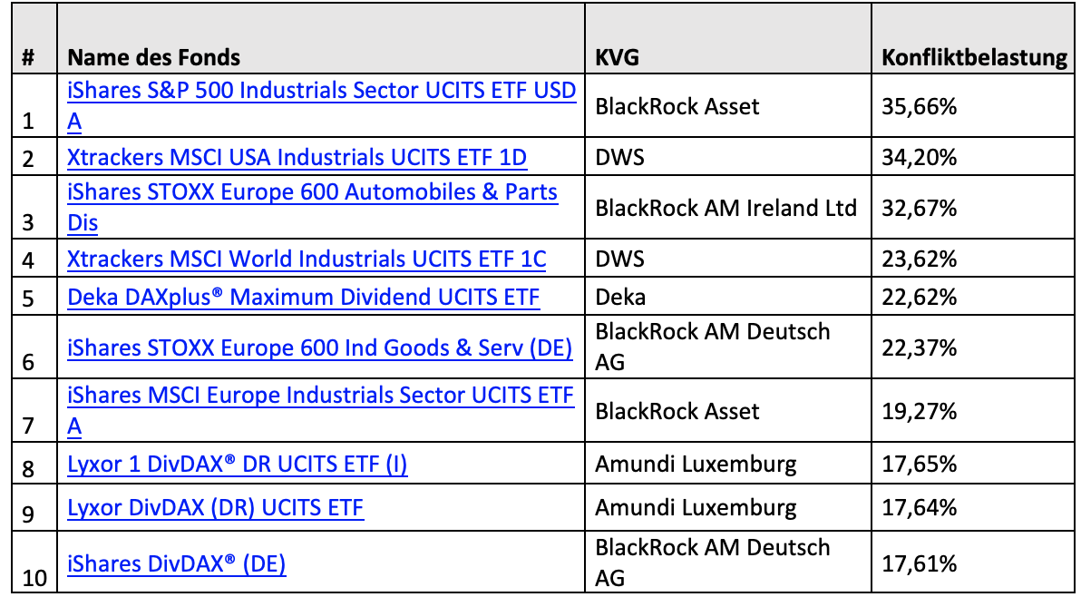Select the 34,20% value cell
Viewport: 1081px width, 597px height.
[975, 158]
